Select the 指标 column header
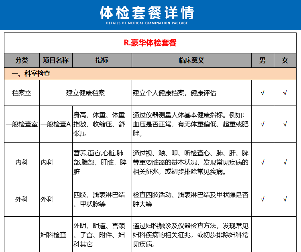Image resolution: width=301 pixels, height=252 pixels. 102,60
